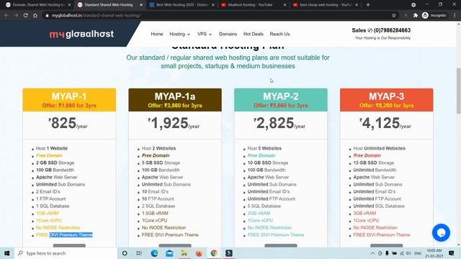Open Firefox from the taskbar

pos(199,253)
